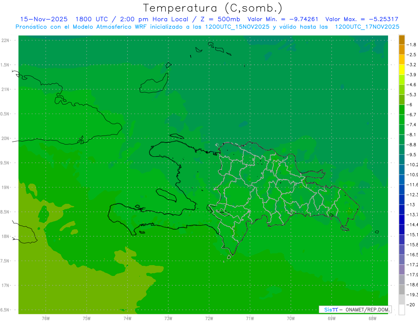Click the 'Valor Min. = -9.74261' text

tap(283, 19)
